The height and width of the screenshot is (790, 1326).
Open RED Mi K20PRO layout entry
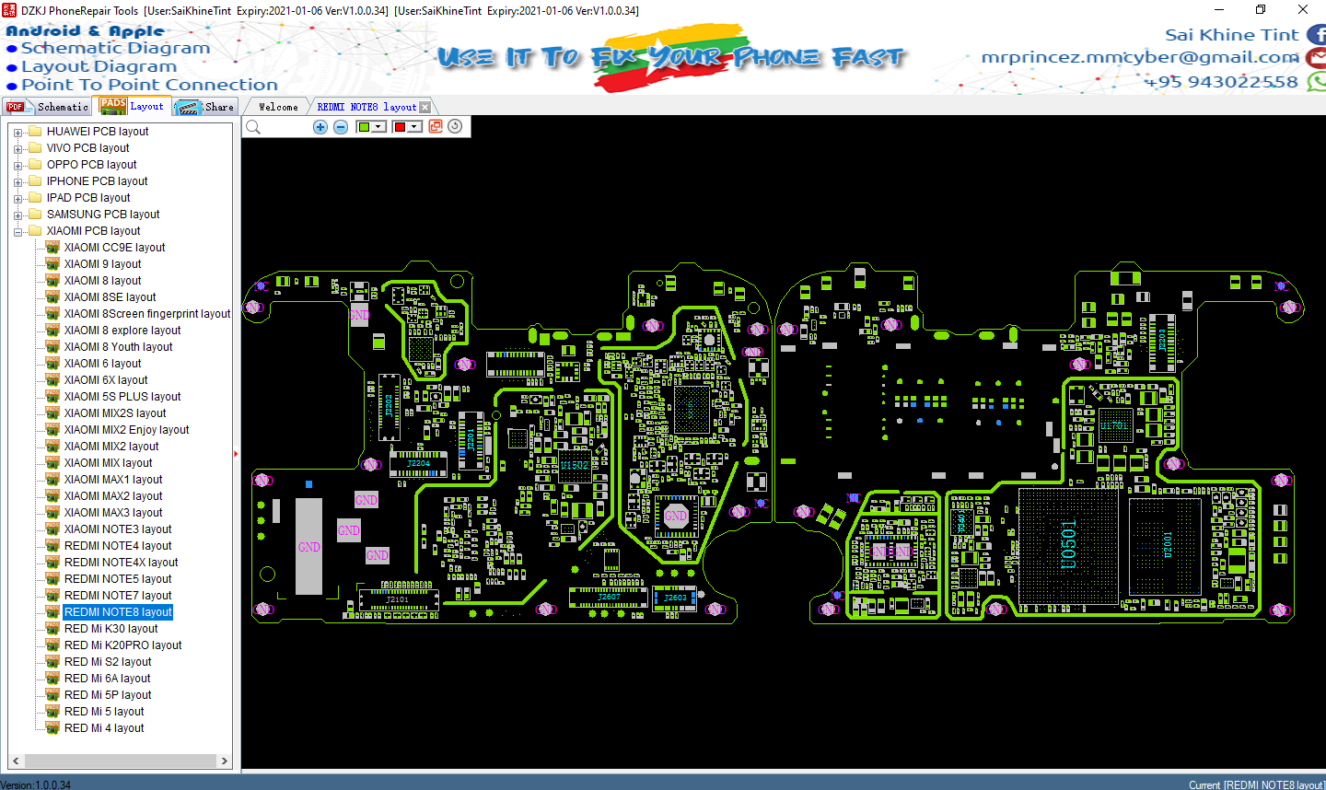(122, 645)
